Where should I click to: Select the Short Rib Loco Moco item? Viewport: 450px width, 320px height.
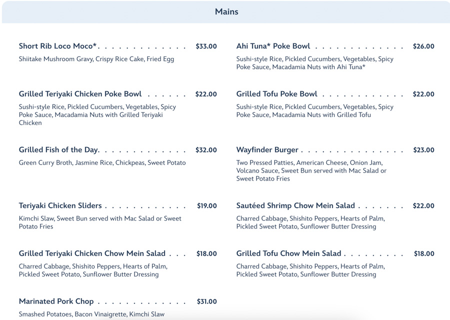point(58,46)
